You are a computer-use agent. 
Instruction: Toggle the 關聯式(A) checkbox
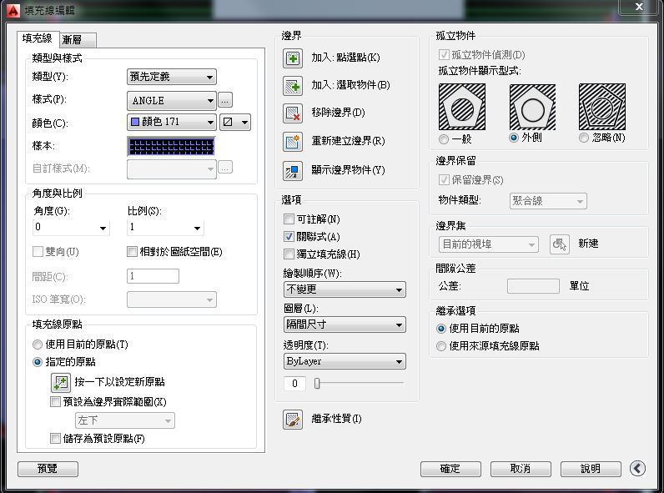(289, 236)
